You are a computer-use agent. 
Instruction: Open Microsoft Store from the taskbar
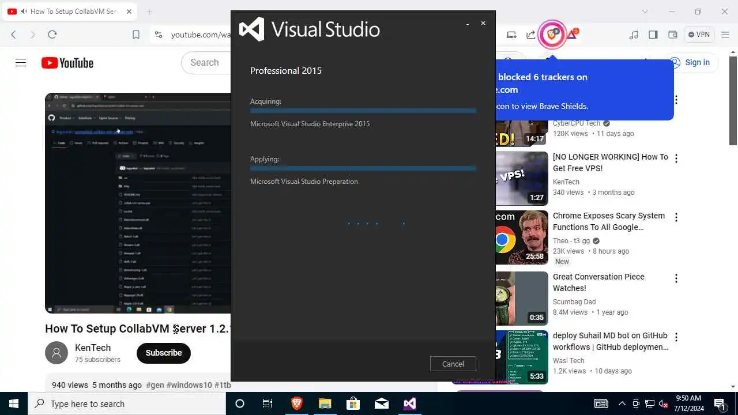pyautogui.click(x=353, y=403)
